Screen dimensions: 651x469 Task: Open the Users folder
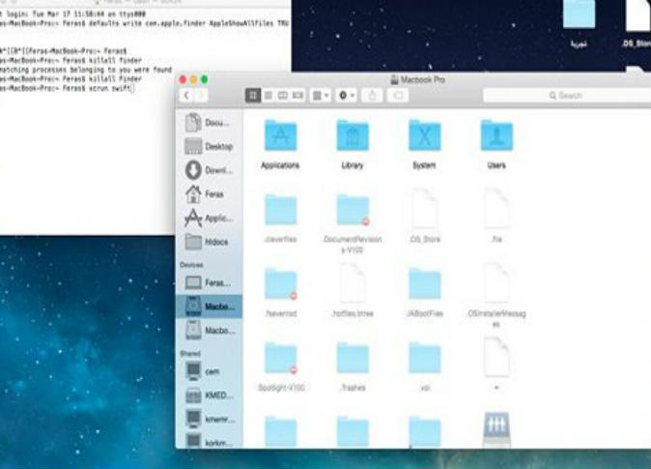click(496, 136)
